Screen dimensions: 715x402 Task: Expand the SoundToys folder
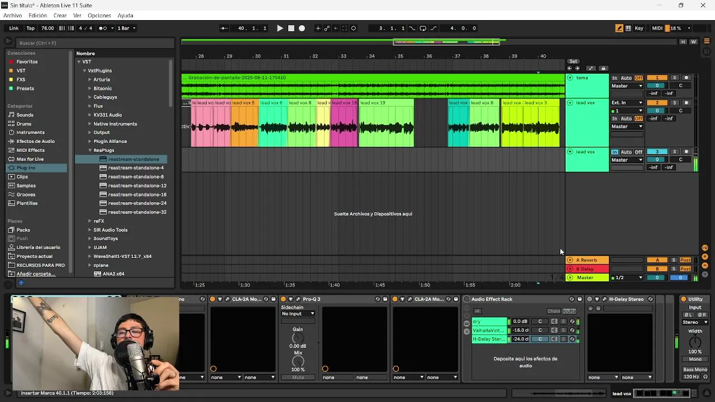coord(89,239)
